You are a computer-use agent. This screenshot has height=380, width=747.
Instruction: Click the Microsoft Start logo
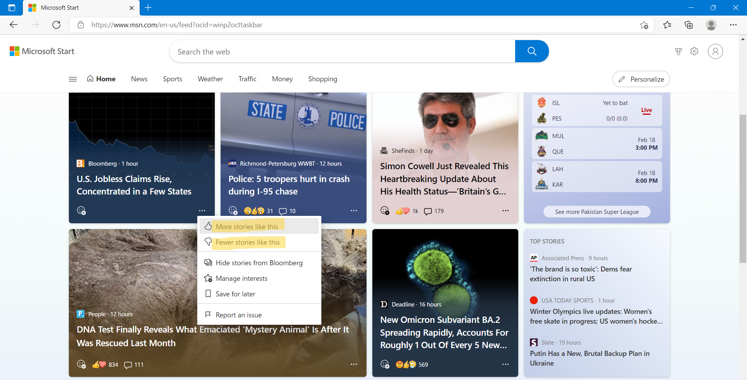[42, 51]
